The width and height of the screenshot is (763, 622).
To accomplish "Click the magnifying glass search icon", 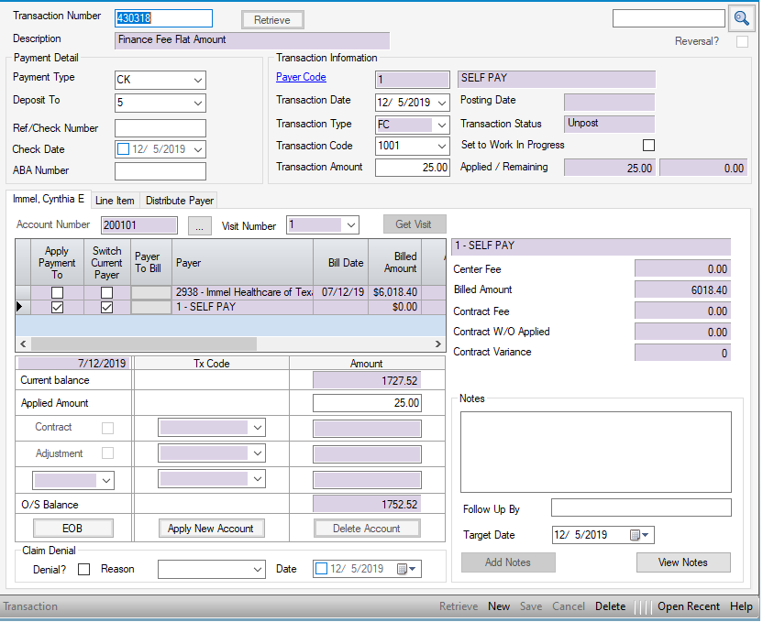I will pos(742,18).
